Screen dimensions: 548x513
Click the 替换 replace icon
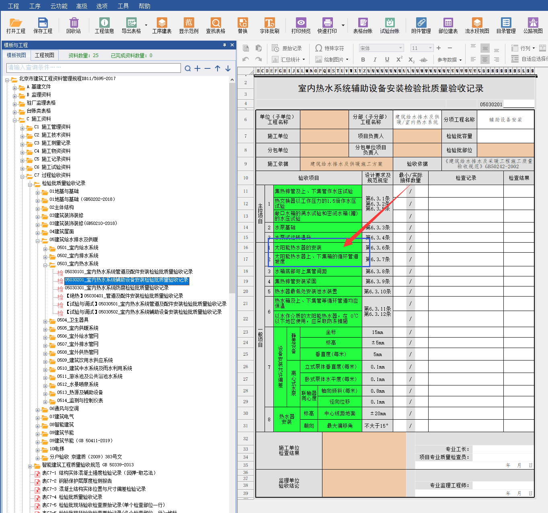pos(243,25)
